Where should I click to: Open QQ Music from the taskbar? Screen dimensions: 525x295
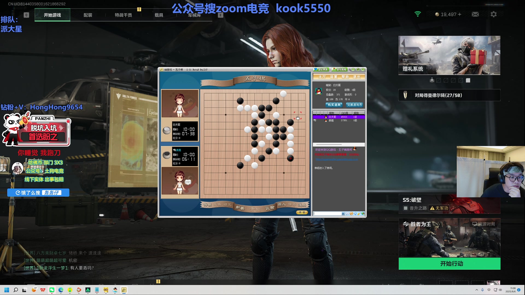click(70, 290)
